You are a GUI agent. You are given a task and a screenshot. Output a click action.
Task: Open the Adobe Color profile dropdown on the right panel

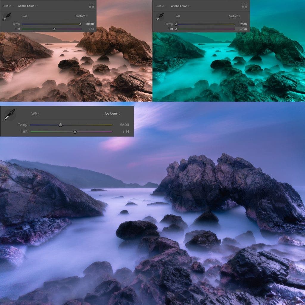(x=180, y=5)
